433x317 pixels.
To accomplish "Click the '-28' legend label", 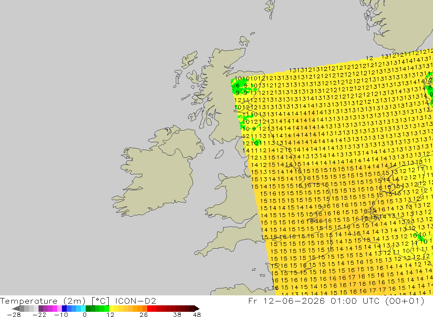I will tap(14, 315).
